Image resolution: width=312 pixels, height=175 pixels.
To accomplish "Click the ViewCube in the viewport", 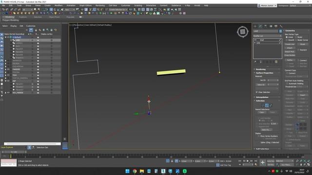I will (243, 32).
